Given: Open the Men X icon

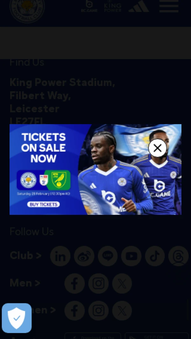Looking at the screenshot, I should pyautogui.click(x=122, y=283).
